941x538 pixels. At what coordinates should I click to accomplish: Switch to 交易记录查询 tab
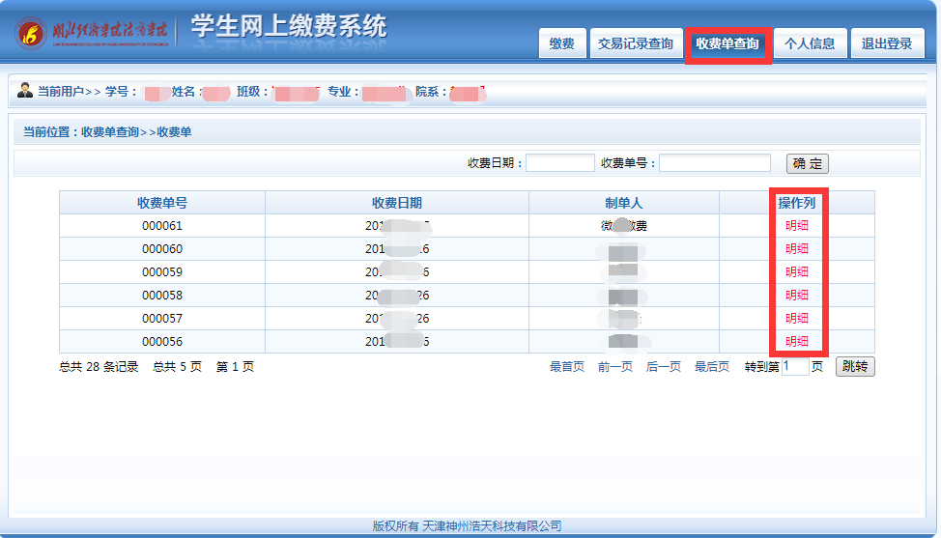(635, 43)
